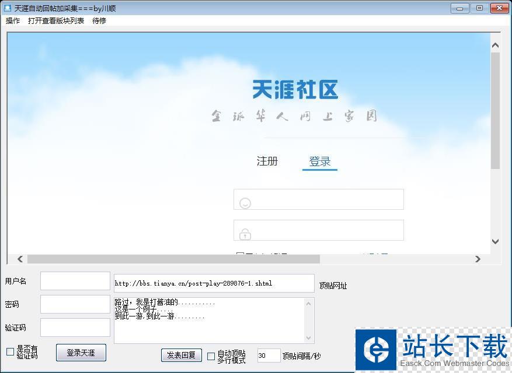This screenshot has height=373, width=512.
Task: Click the app icon in title bar
Action: [x=7, y=8]
